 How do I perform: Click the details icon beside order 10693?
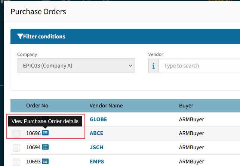coord(45,161)
